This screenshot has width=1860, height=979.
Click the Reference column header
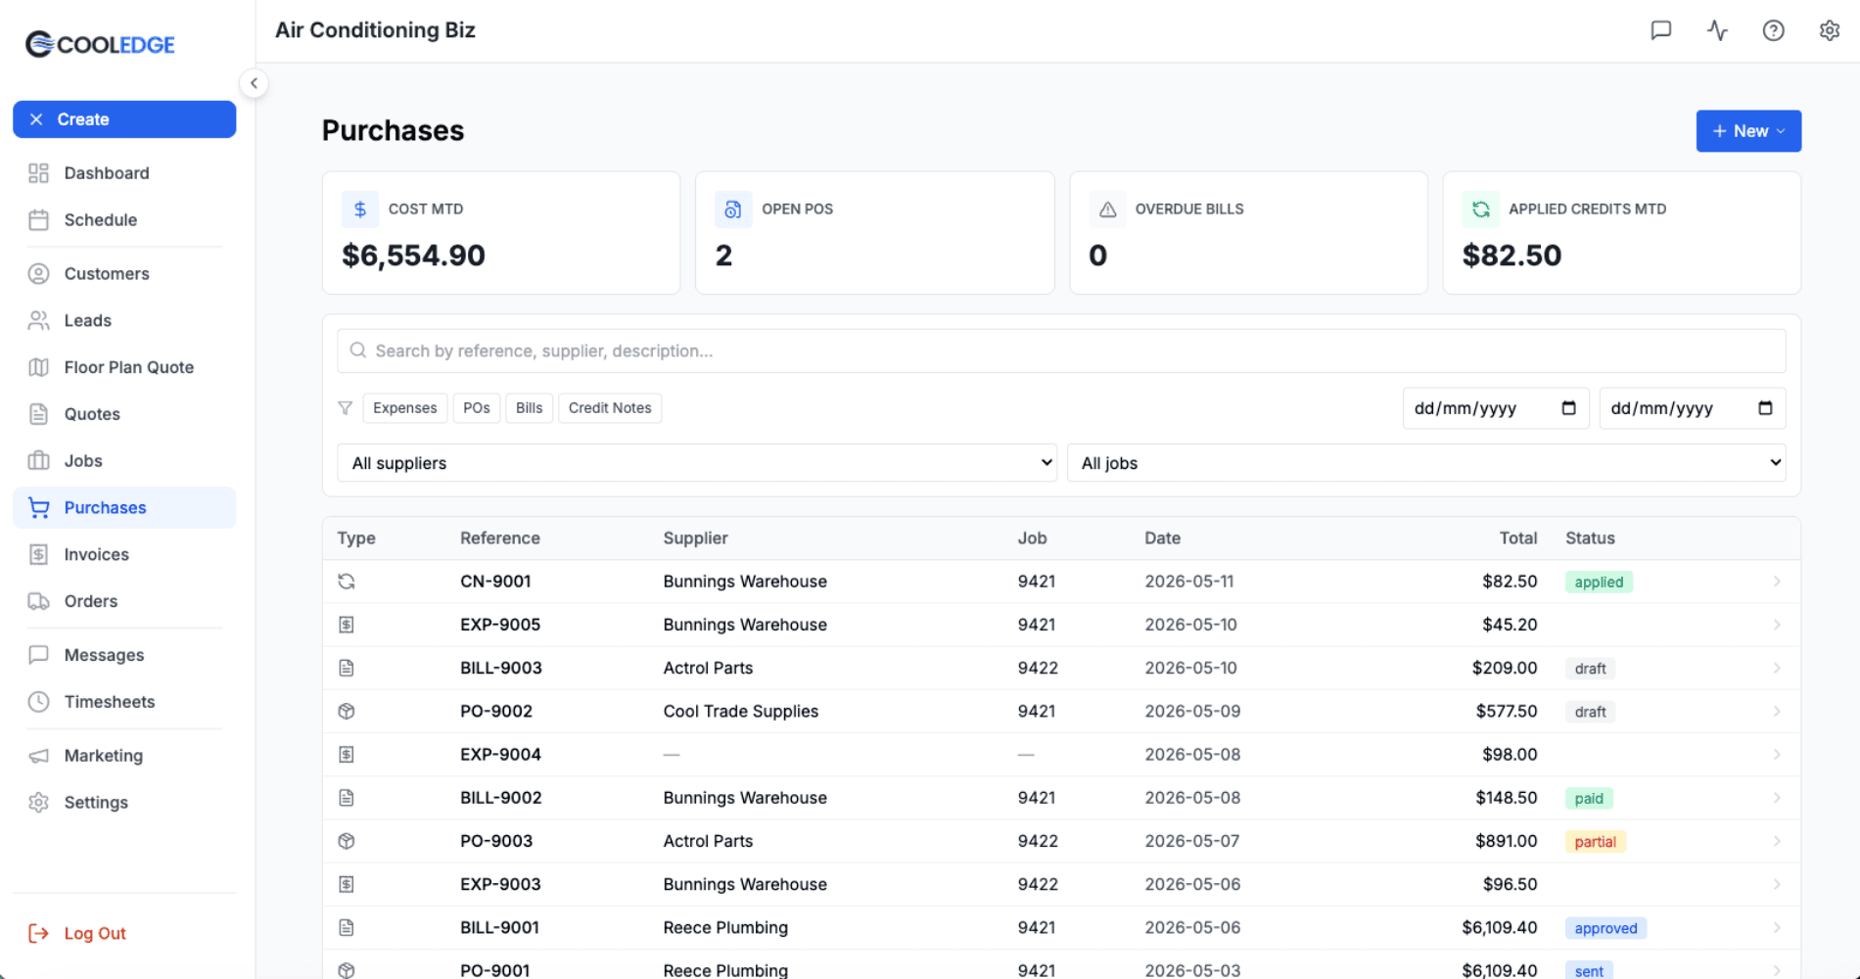(x=500, y=538)
